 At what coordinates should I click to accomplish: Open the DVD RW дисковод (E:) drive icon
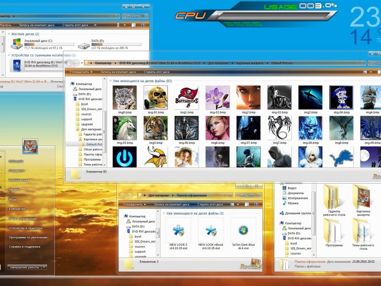pyautogui.click(x=17, y=66)
